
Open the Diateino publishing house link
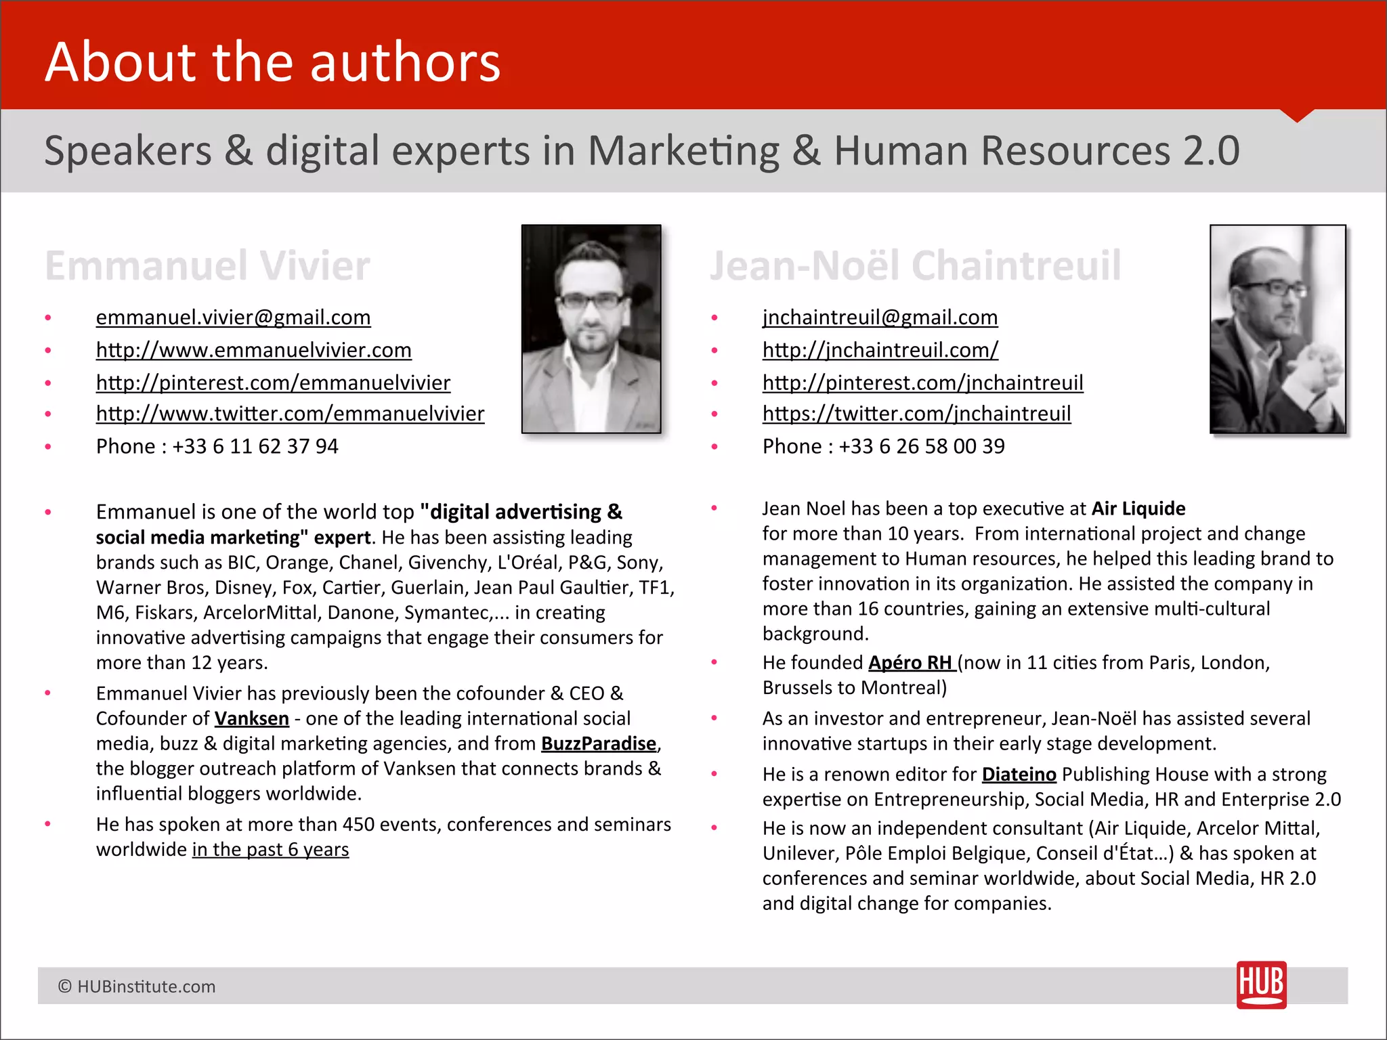(x=1019, y=774)
